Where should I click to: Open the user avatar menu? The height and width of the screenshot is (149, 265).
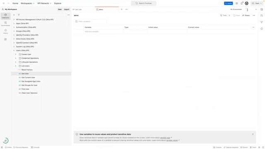[x=247, y=3]
